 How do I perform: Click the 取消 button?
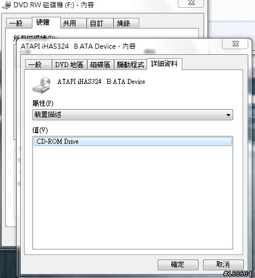[223, 265]
